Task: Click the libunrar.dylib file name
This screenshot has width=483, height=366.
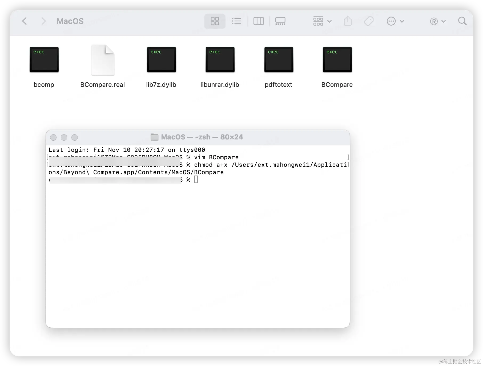Action: tap(220, 85)
